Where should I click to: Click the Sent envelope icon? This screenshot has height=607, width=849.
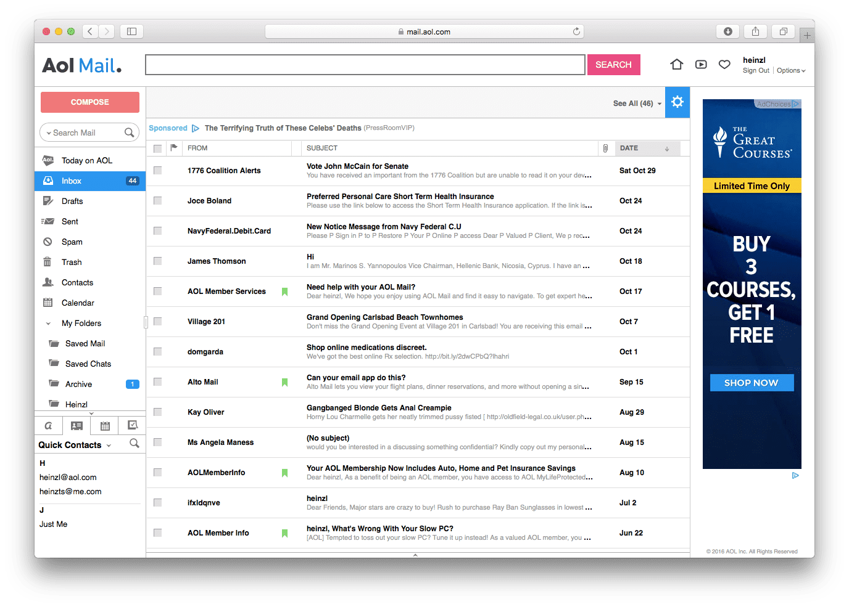tap(48, 221)
